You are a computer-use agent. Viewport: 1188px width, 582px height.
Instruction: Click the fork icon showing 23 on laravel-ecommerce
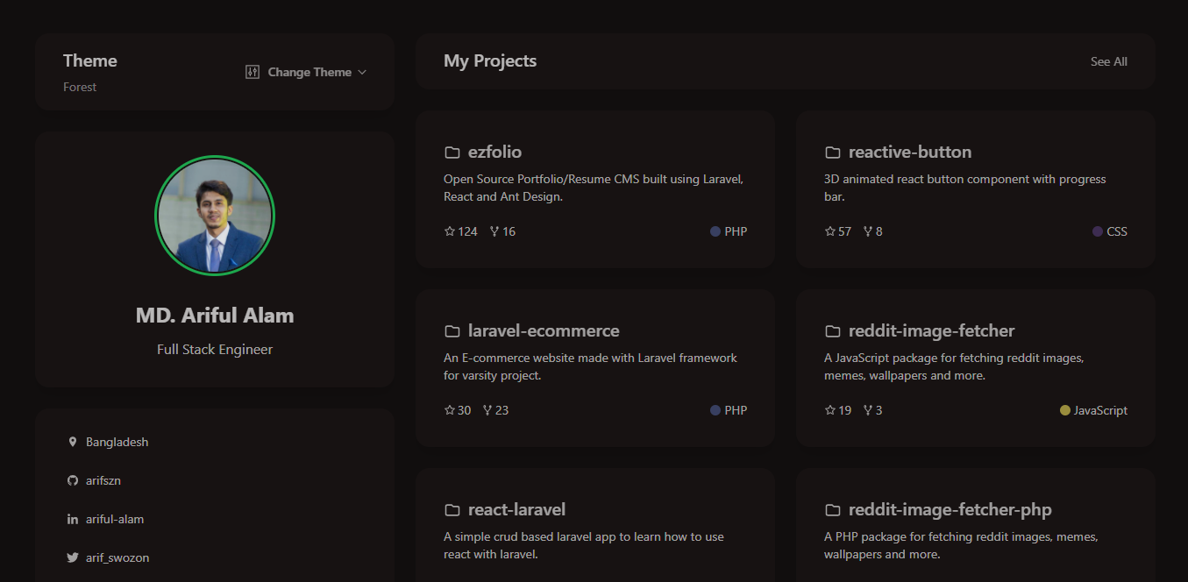[486, 409]
